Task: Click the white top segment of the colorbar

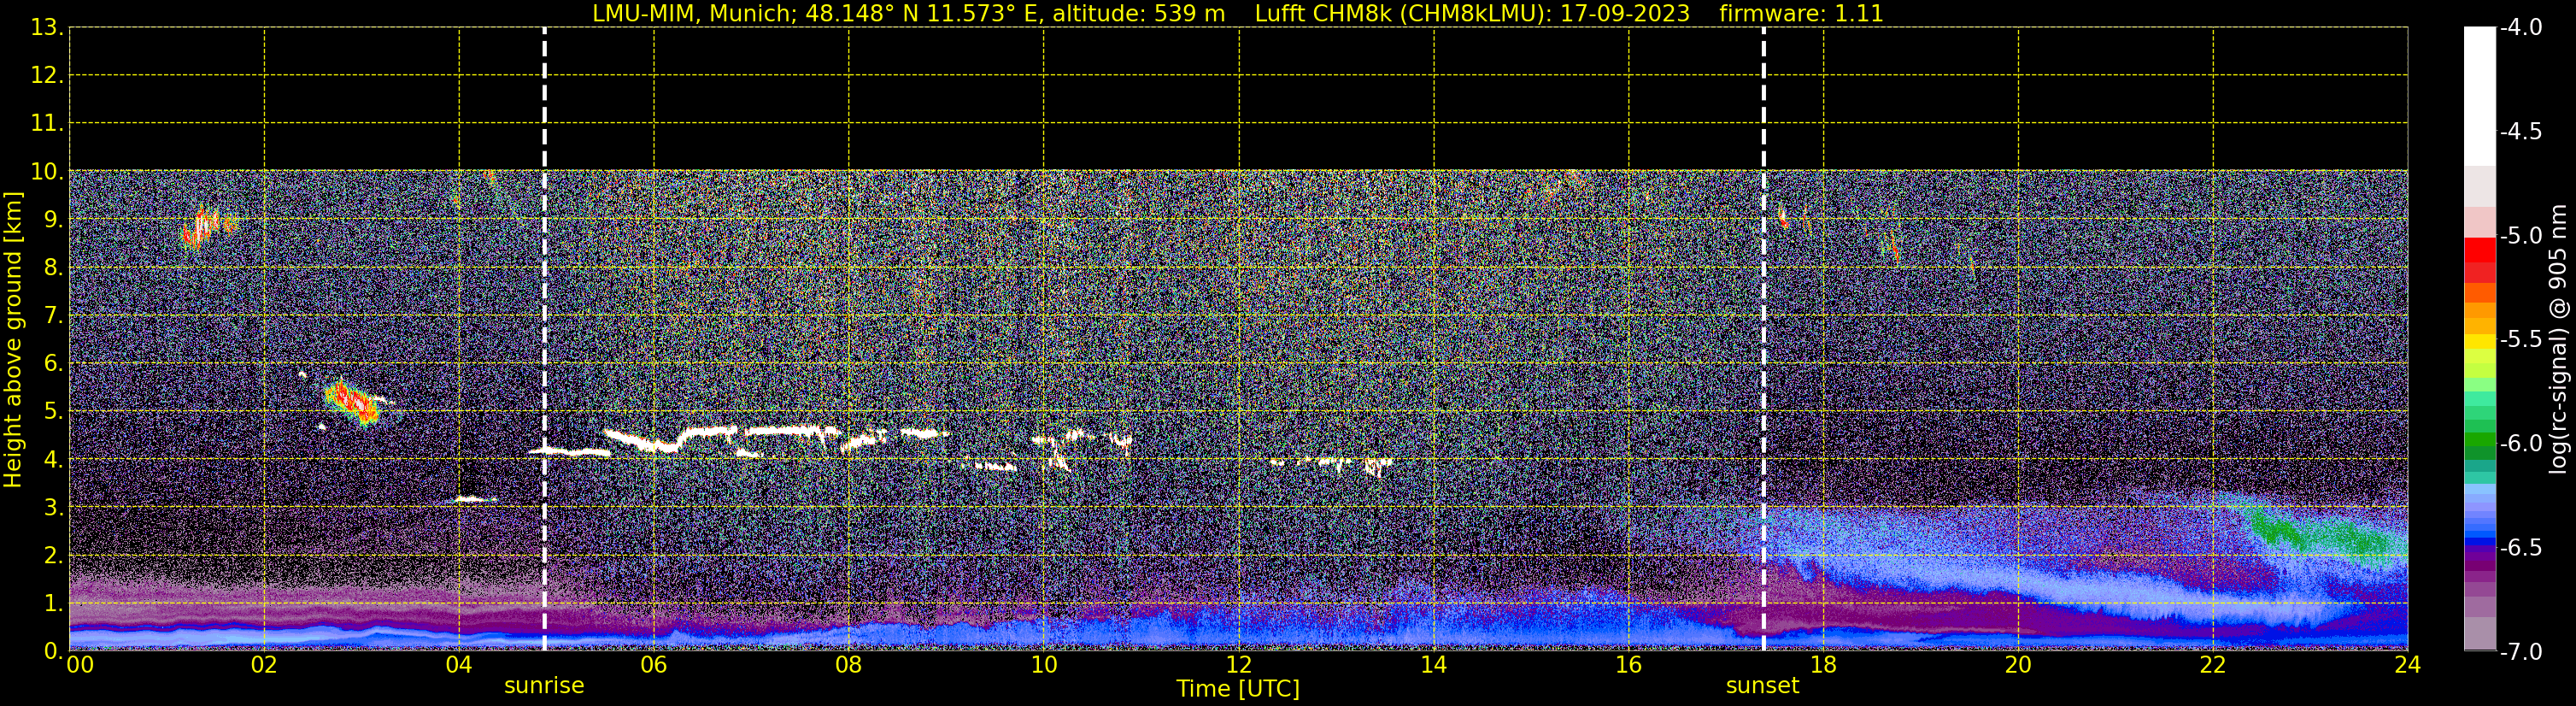Action: [2480, 96]
